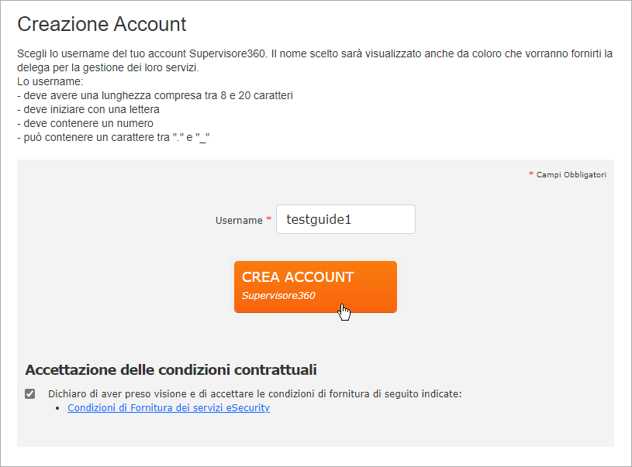
Task: Click the Username field label
Action: (239, 220)
